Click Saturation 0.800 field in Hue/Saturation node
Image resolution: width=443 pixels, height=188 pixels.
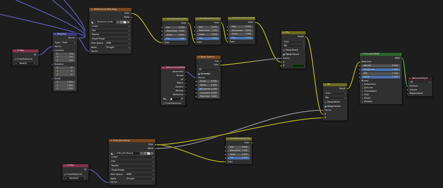pyautogui.click(x=241, y=30)
